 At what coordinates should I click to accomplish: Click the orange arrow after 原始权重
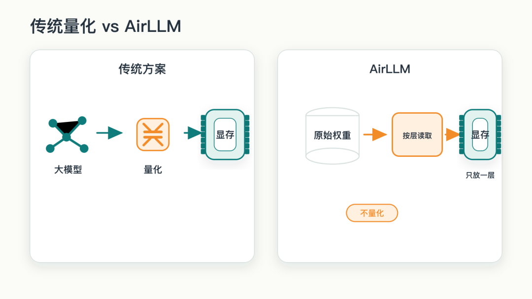[375, 134]
